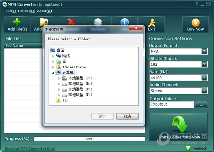Click the 网络 network globe icon
Viewport: 214px width, 152px height.
tap(58, 56)
